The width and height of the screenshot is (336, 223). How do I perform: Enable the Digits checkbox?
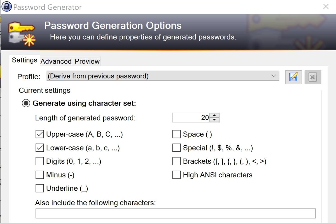pyautogui.click(x=40, y=161)
